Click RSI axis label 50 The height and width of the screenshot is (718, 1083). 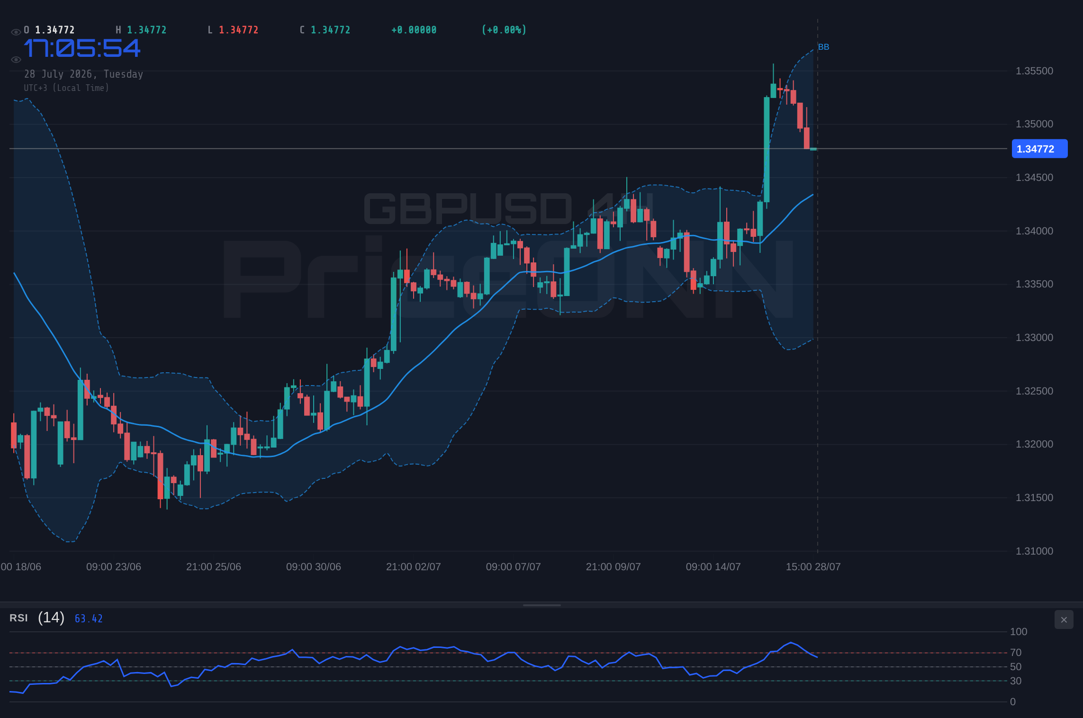tap(1016, 667)
